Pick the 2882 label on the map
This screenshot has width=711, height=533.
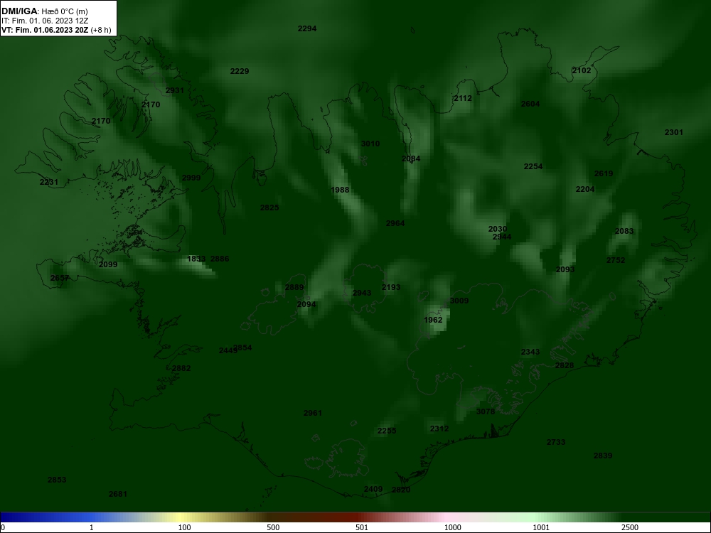181,368
